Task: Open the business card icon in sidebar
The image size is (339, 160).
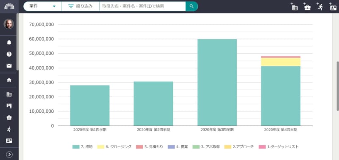Action: click(x=9, y=141)
